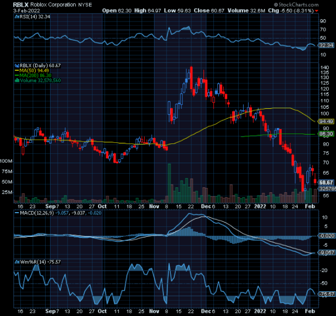
Task: Click the tallest volume bar near Nov 8
Action: click(169, 183)
